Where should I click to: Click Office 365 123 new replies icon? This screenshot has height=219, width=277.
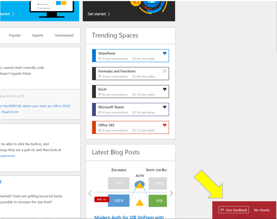point(134,130)
